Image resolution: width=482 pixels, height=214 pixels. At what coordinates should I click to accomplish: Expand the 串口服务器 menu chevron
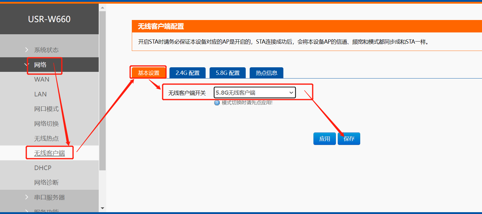click(27, 197)
